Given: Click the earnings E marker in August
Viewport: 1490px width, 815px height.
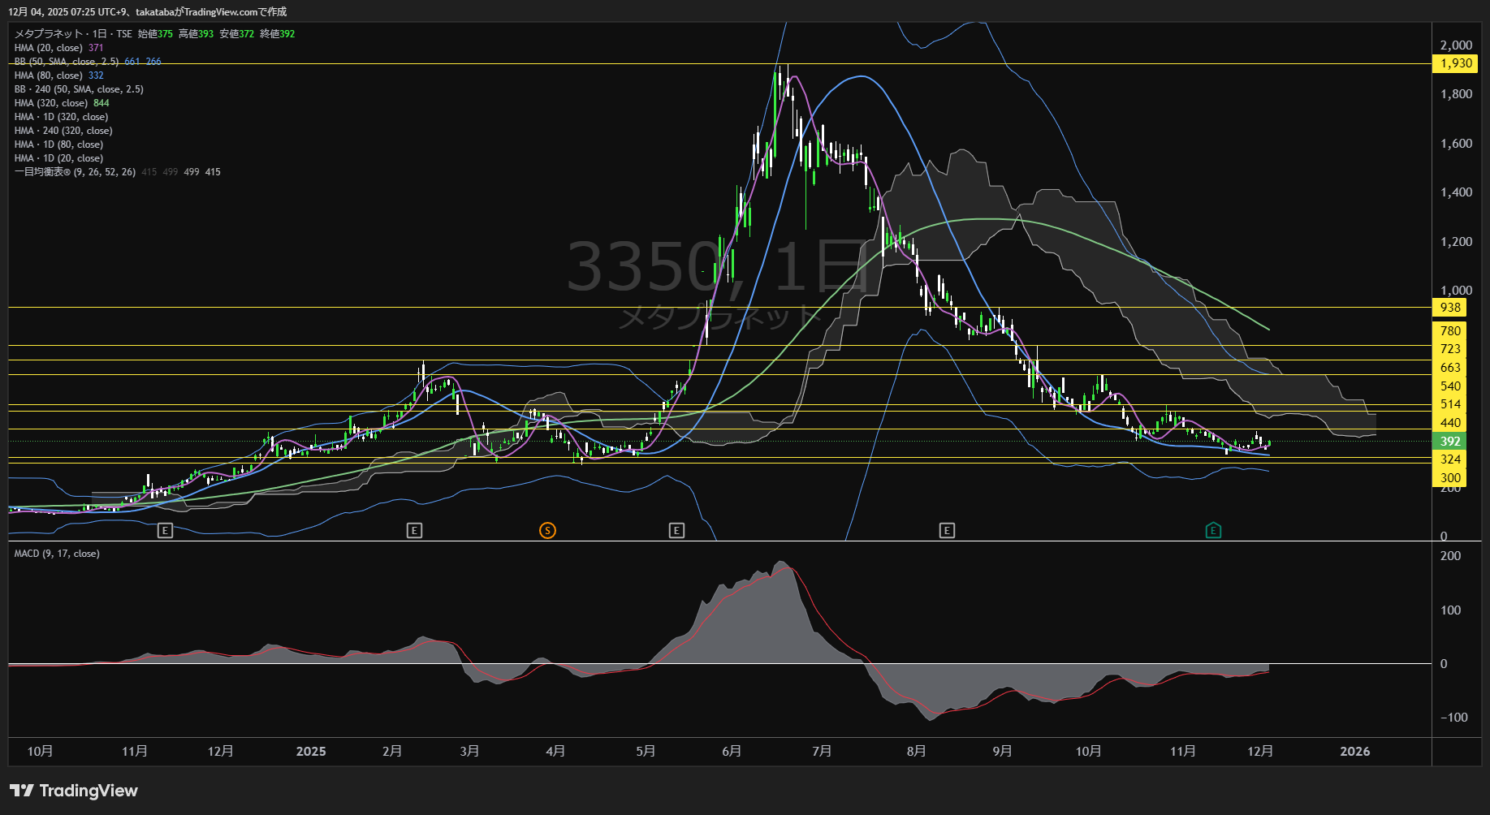Looking at the screenshot, I should point(947,531).
